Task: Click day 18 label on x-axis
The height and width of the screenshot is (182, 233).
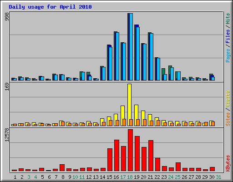Action: pyautogui.click(x=130, y=177)
